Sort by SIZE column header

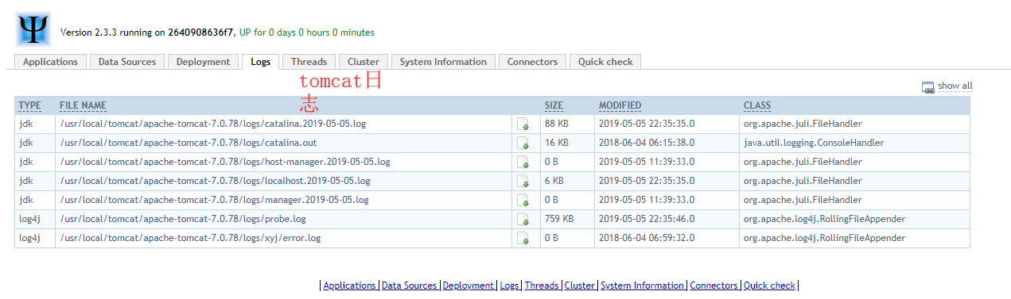(554, 105)
